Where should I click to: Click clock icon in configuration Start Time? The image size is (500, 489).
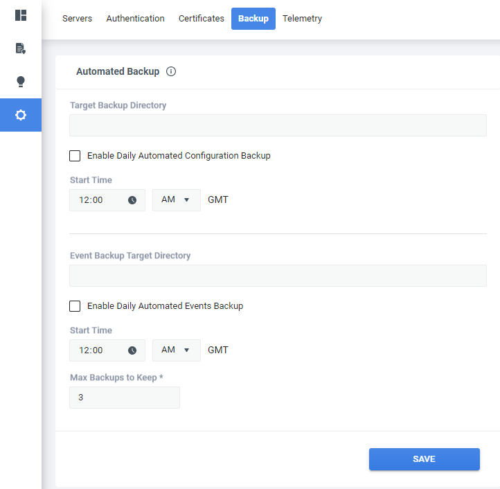click(x=132, y=200)
